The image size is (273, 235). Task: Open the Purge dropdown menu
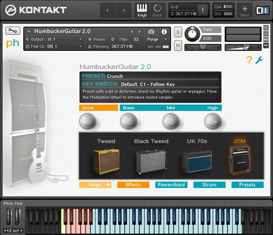pyautogui.click(x=157, y=39)
